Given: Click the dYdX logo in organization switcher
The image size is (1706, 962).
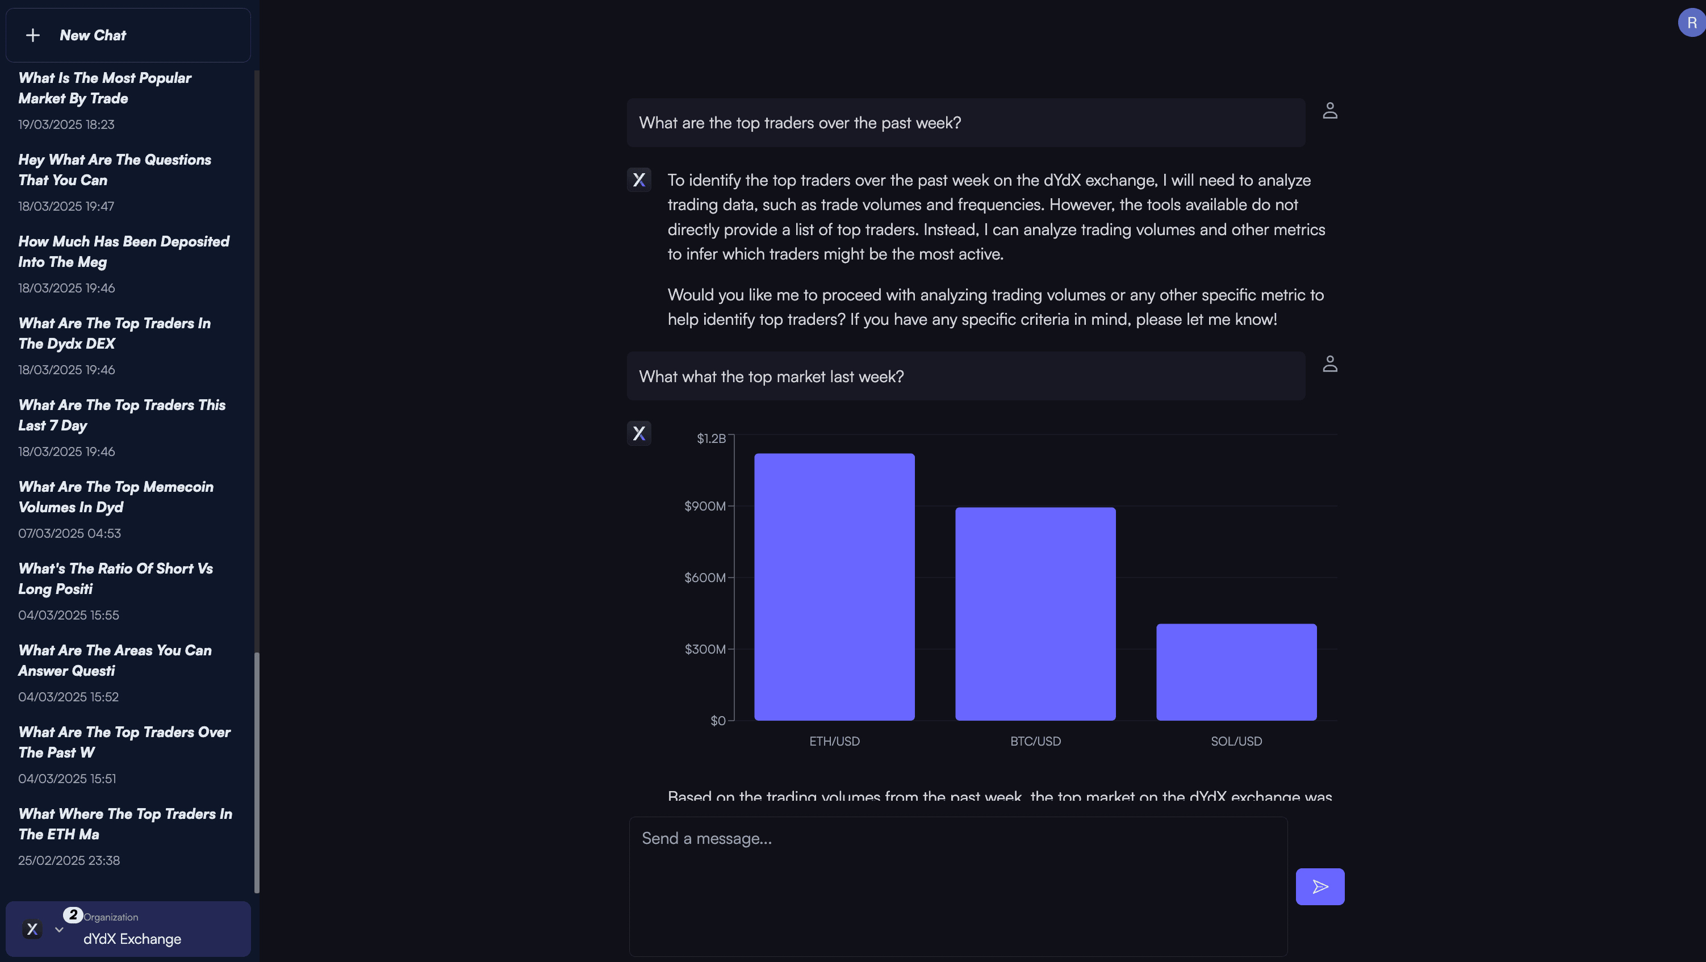Looking at the screenshot, I should click(32, 929).
